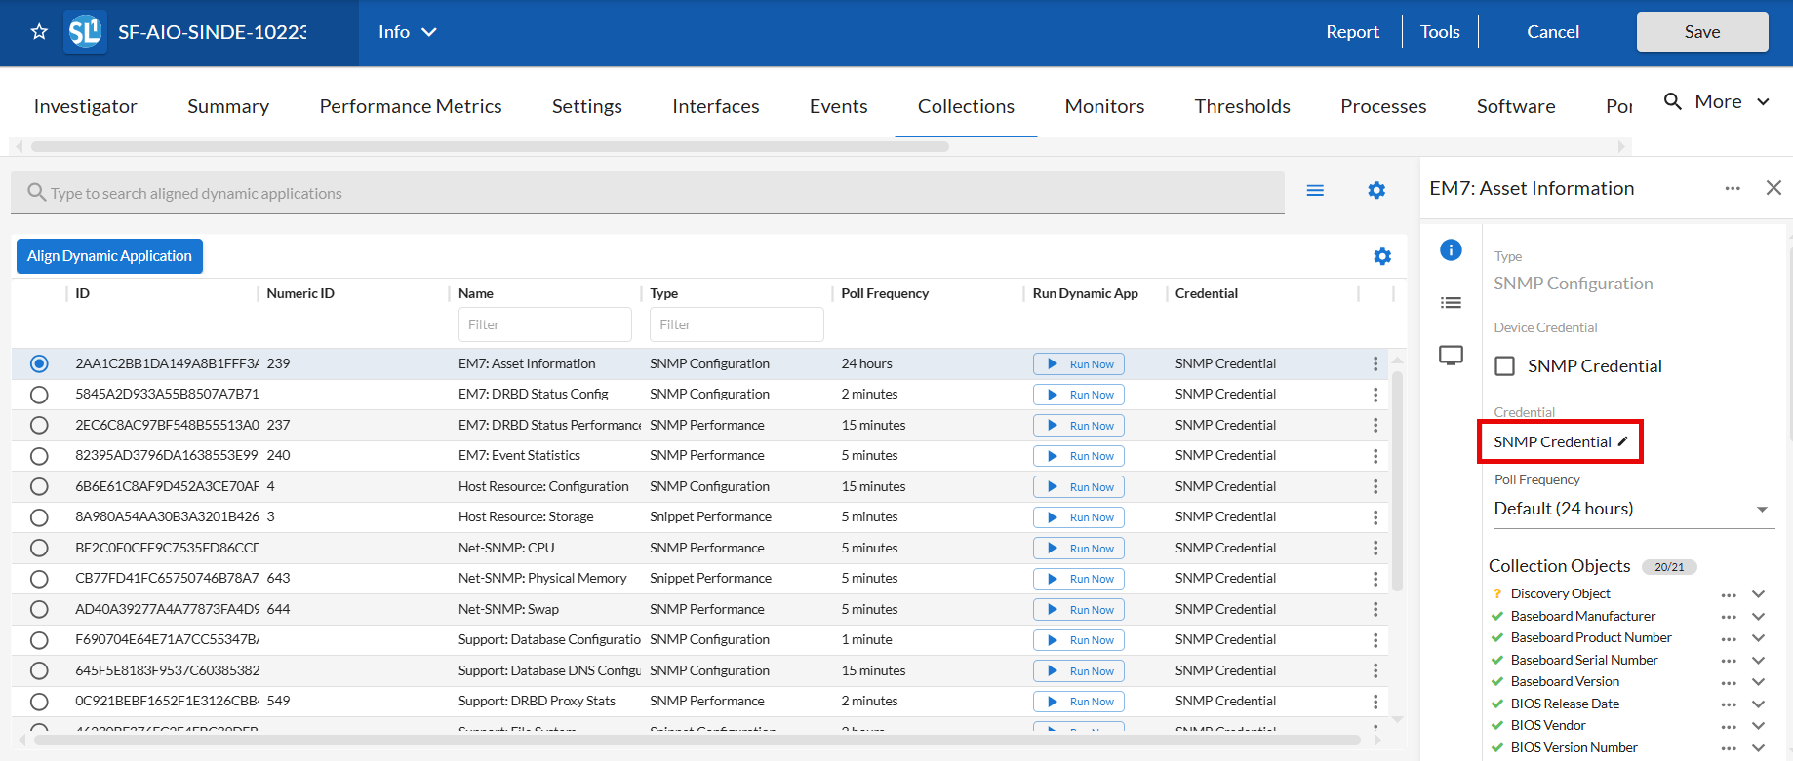Image resolution: width=1793 pixels, height=761 pixels.
Task: Click the hamburger list view icon
Action: tap(1315, 191)
